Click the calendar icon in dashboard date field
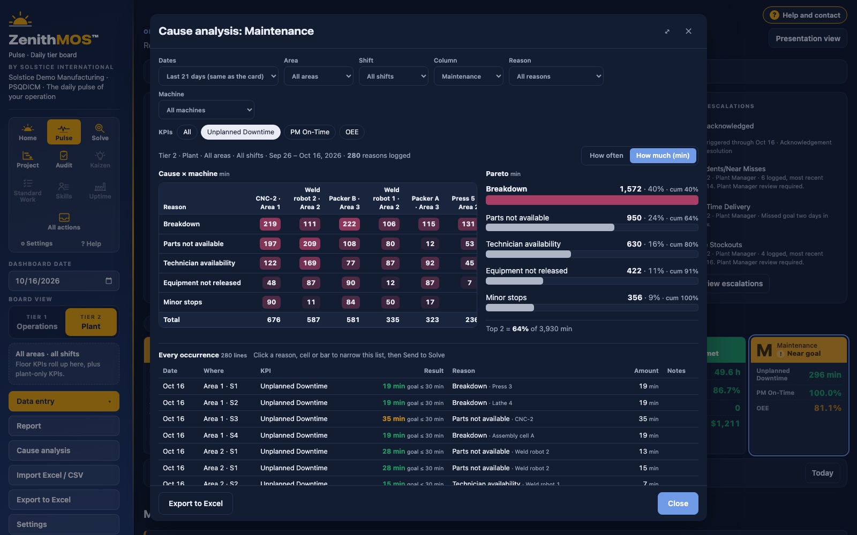 click(x=109, y=281)
